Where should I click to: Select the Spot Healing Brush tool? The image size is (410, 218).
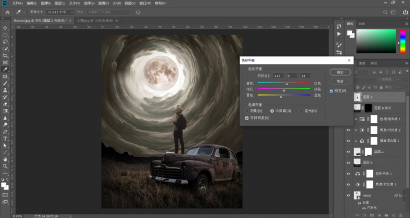pyautogui.click(x=5, y=77)
